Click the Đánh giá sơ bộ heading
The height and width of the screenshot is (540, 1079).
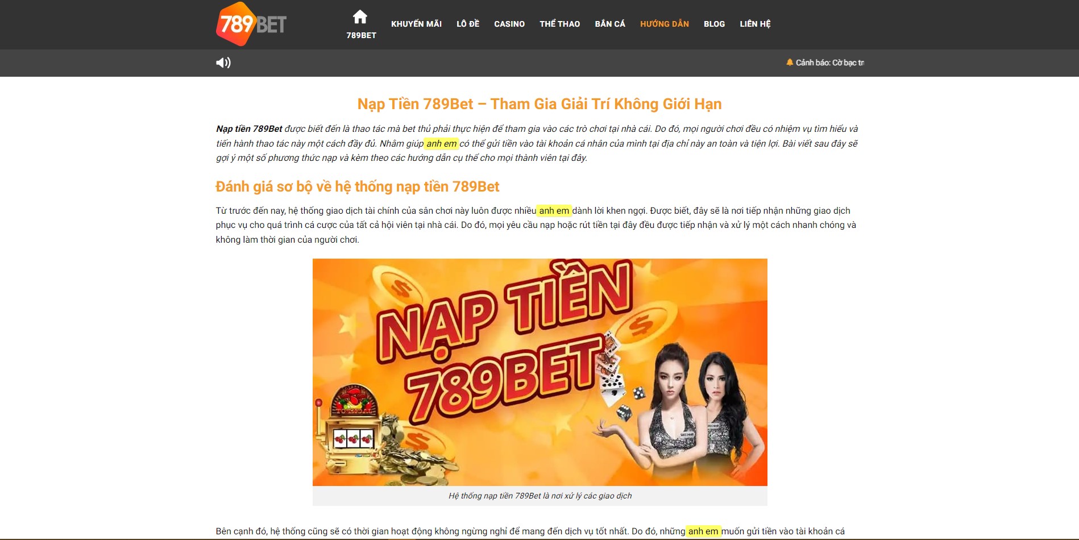357,186
